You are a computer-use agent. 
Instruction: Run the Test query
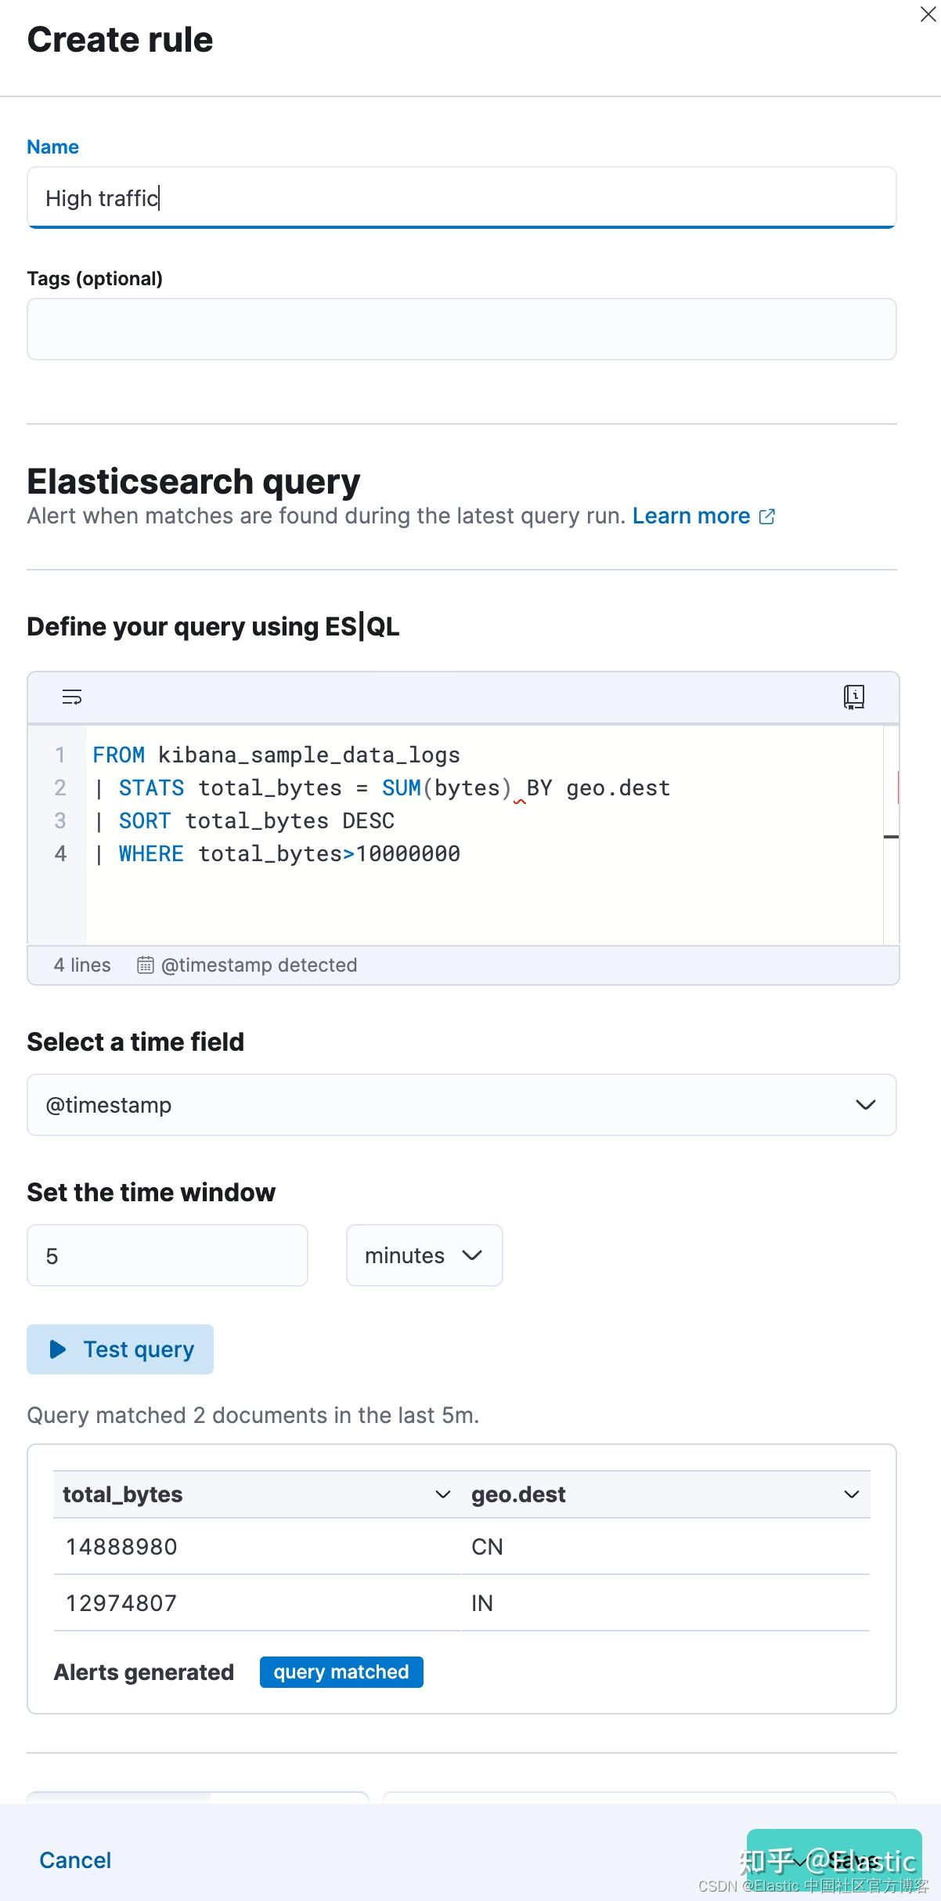pos(119,1349)
